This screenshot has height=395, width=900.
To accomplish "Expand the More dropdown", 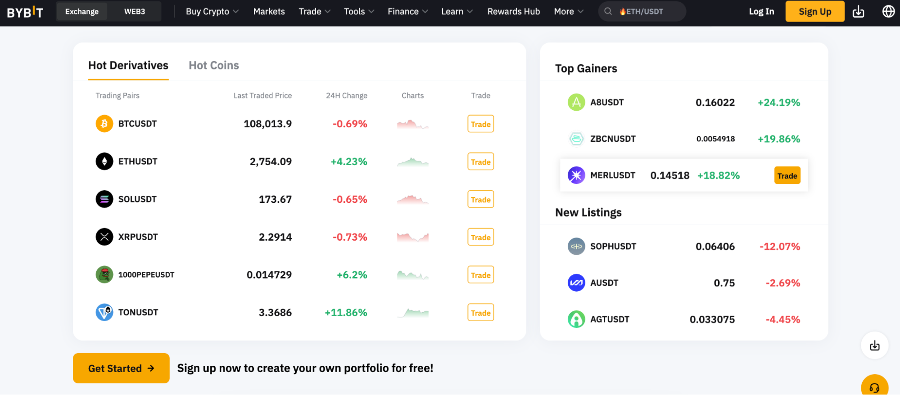I will click(x=569, y=12).
